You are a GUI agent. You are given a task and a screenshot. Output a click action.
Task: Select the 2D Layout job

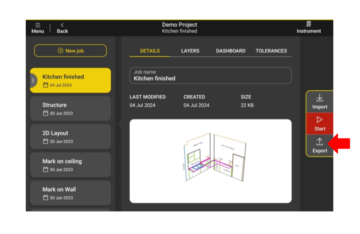click(70, 137)
